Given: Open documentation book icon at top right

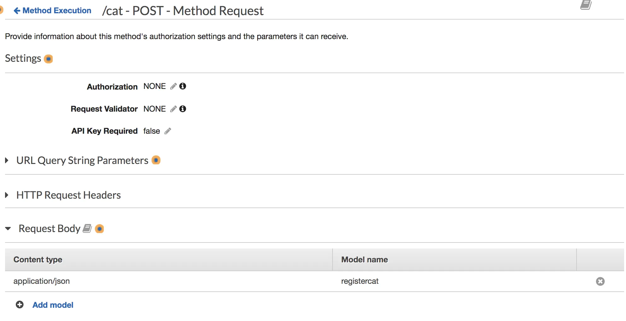Looking at the screenshot, I should tap(586, 5).
